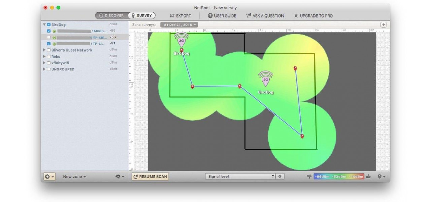Viewport: 431px width, 202px height.
Task: Open the User Guide
Action: [222, 16]
